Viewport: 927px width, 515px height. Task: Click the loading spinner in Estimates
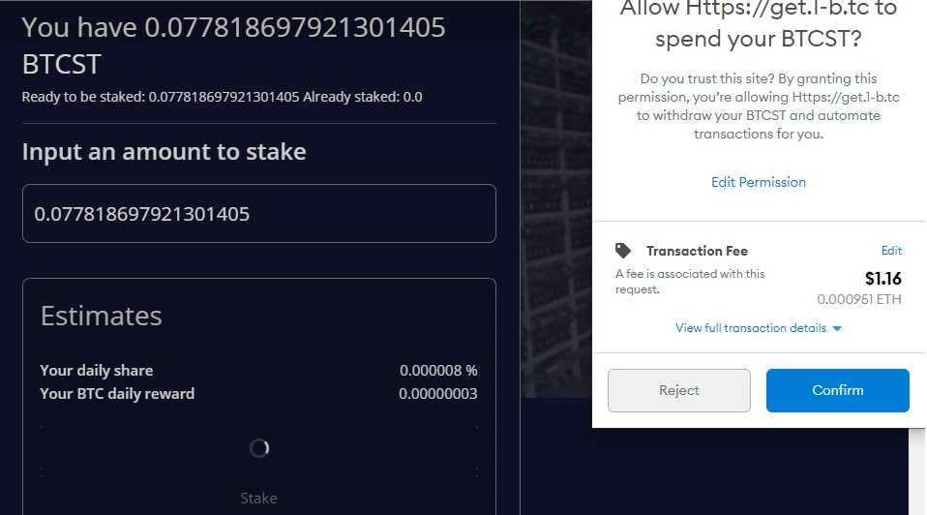point(259,448)
